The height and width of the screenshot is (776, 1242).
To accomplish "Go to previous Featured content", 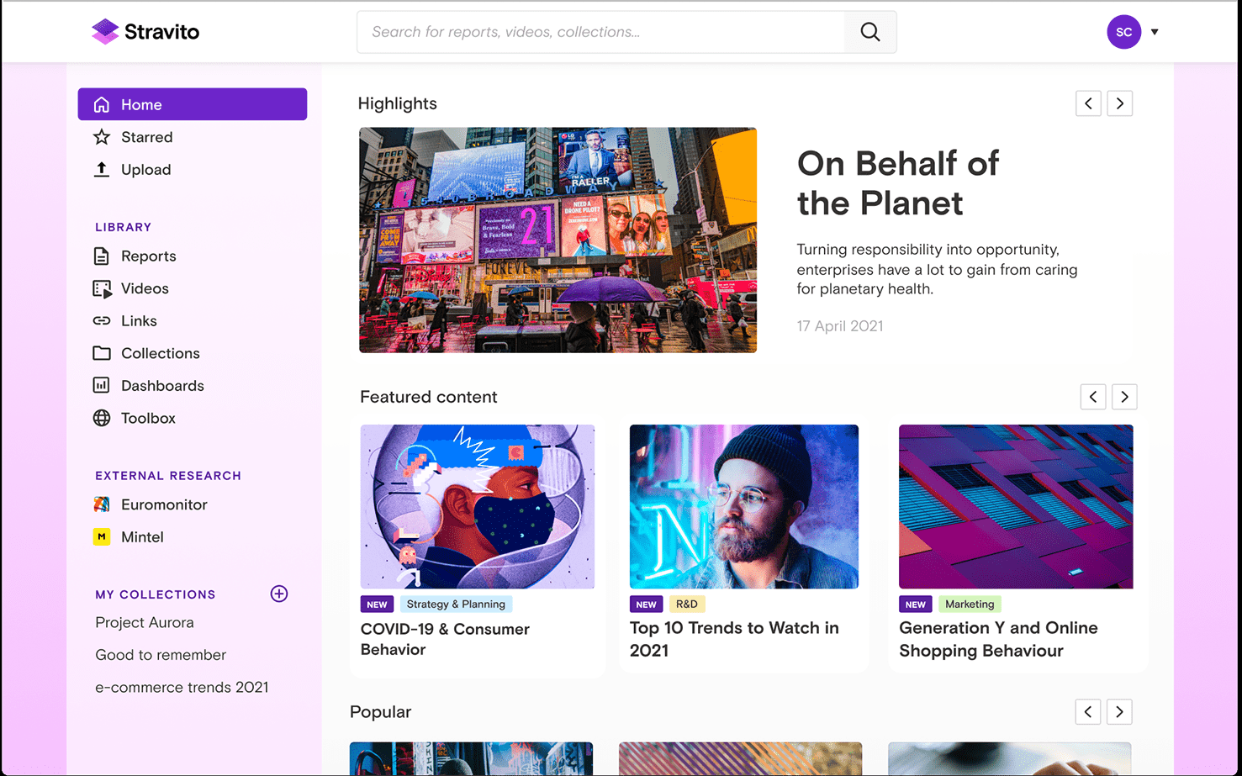I will pyautogui.click(x=1093, y=397).
